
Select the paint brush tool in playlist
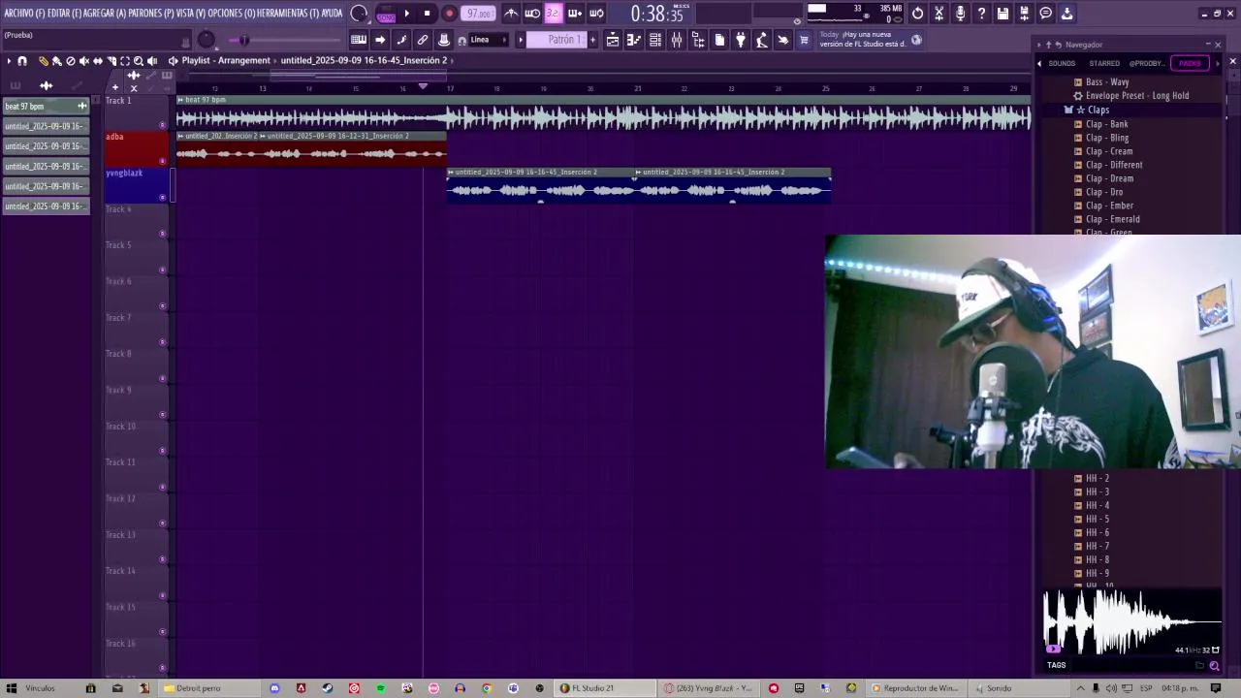[x=56, y=61]
